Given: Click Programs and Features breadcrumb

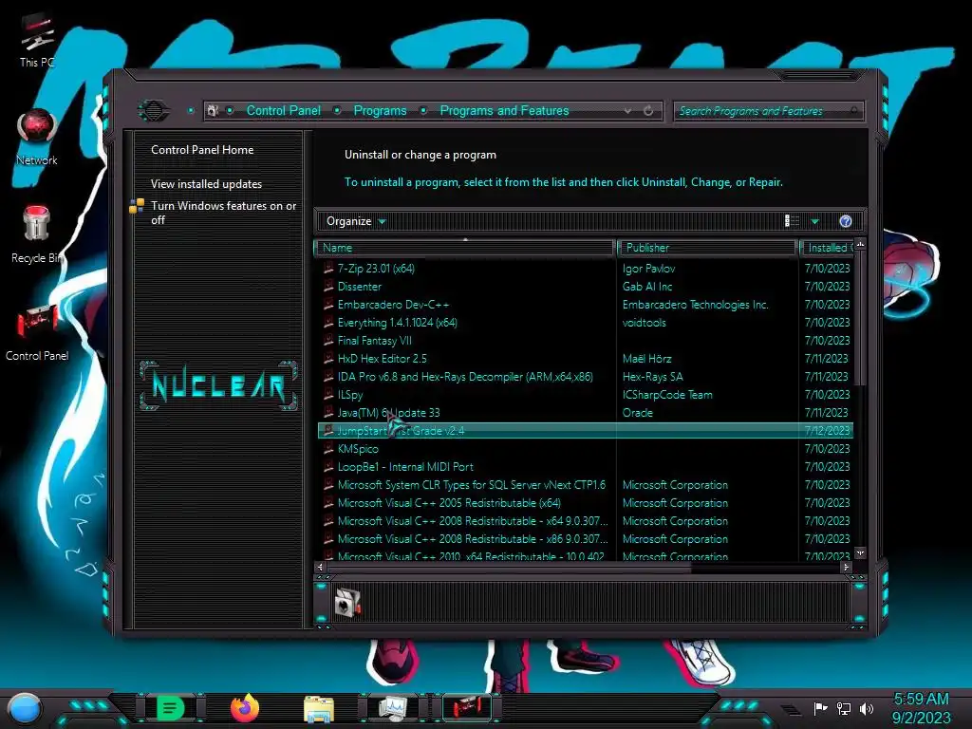Looking at the screenshot, I should 504,110.
